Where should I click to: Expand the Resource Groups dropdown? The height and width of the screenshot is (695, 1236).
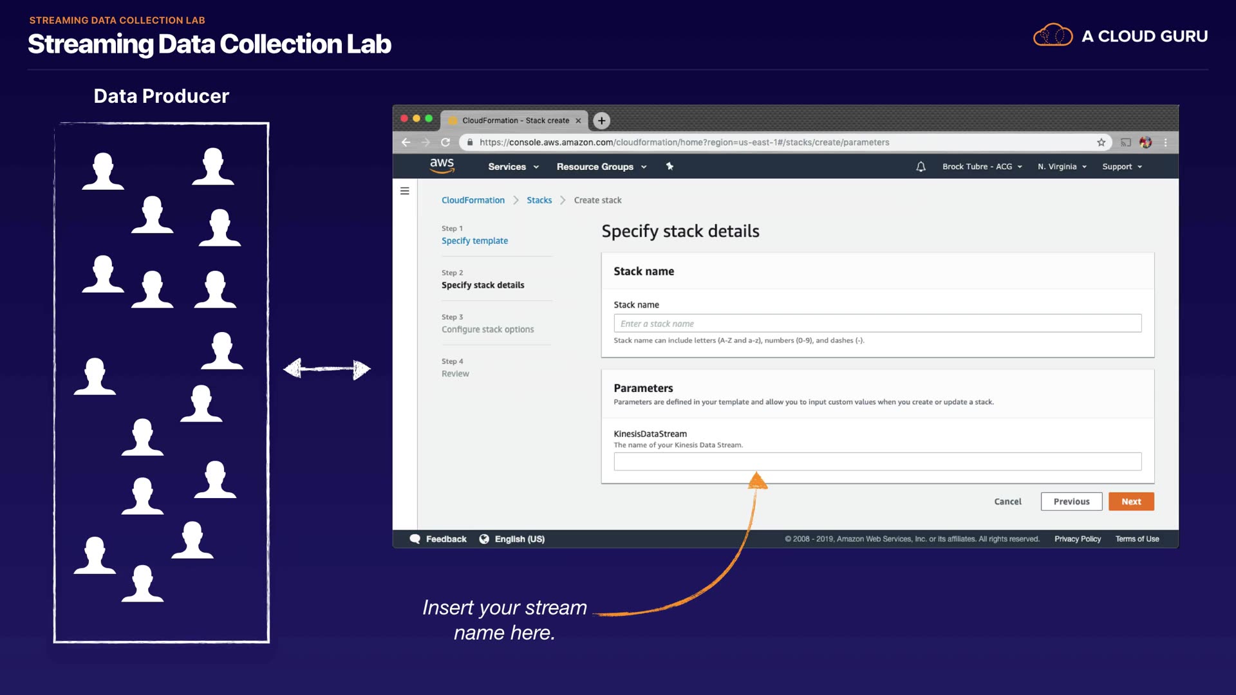(x=601, y=167)
